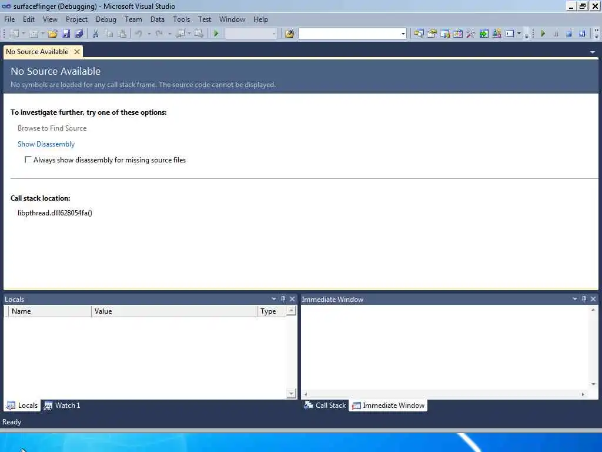The height and width of the screenshot is (452, 602).
Task: Switch to the Watch 1 tab
Action: [x=62, y=405]
